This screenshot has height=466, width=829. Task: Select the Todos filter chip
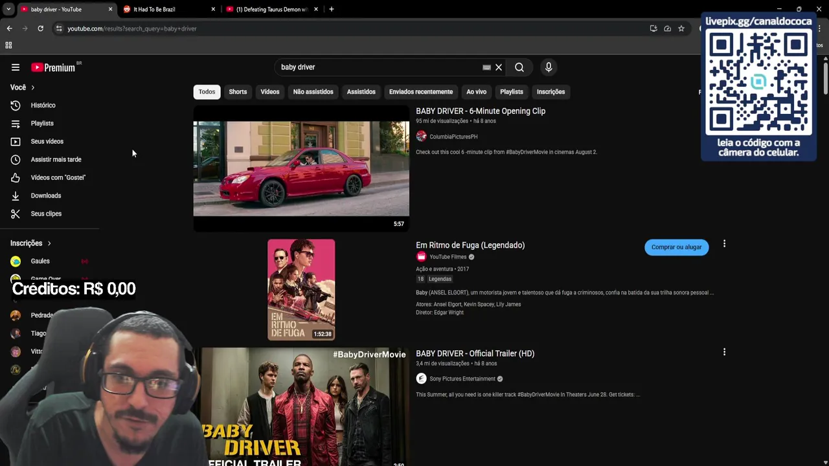click(x=207, y=92)
